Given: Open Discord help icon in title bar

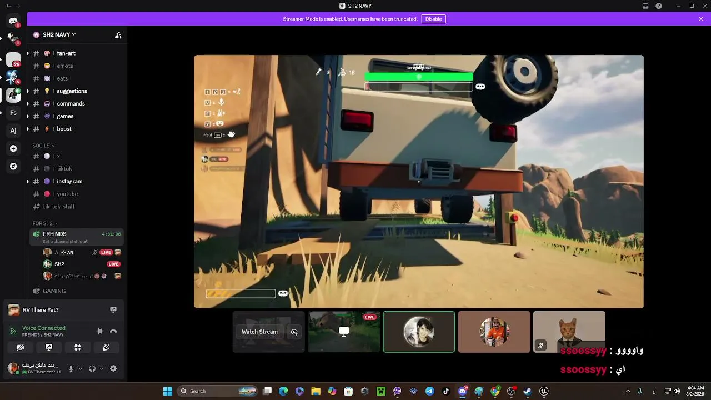Looking at the screenshot, I should pos(659,6).
